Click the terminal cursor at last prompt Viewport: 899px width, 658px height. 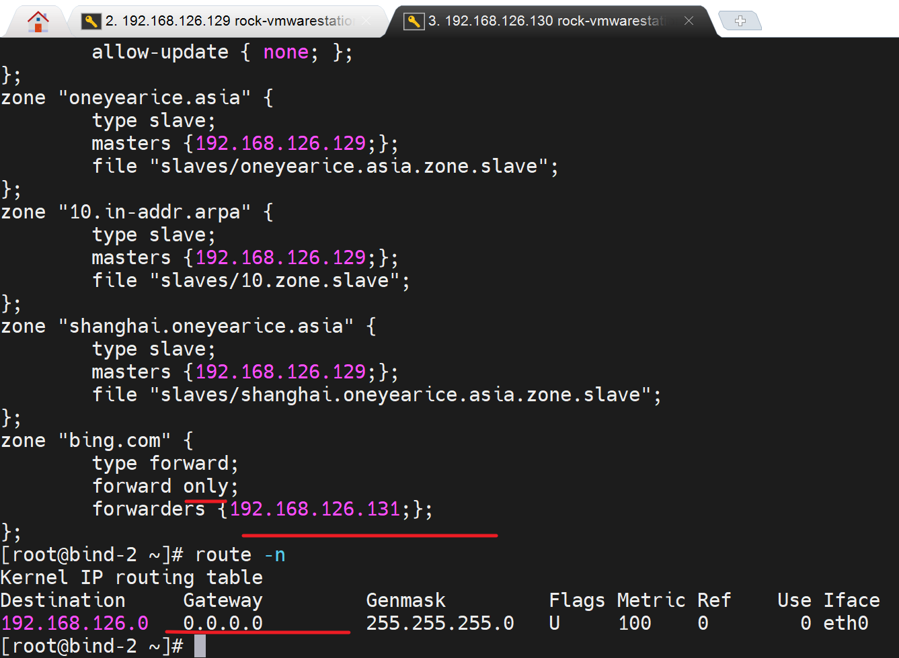point(200,646)
